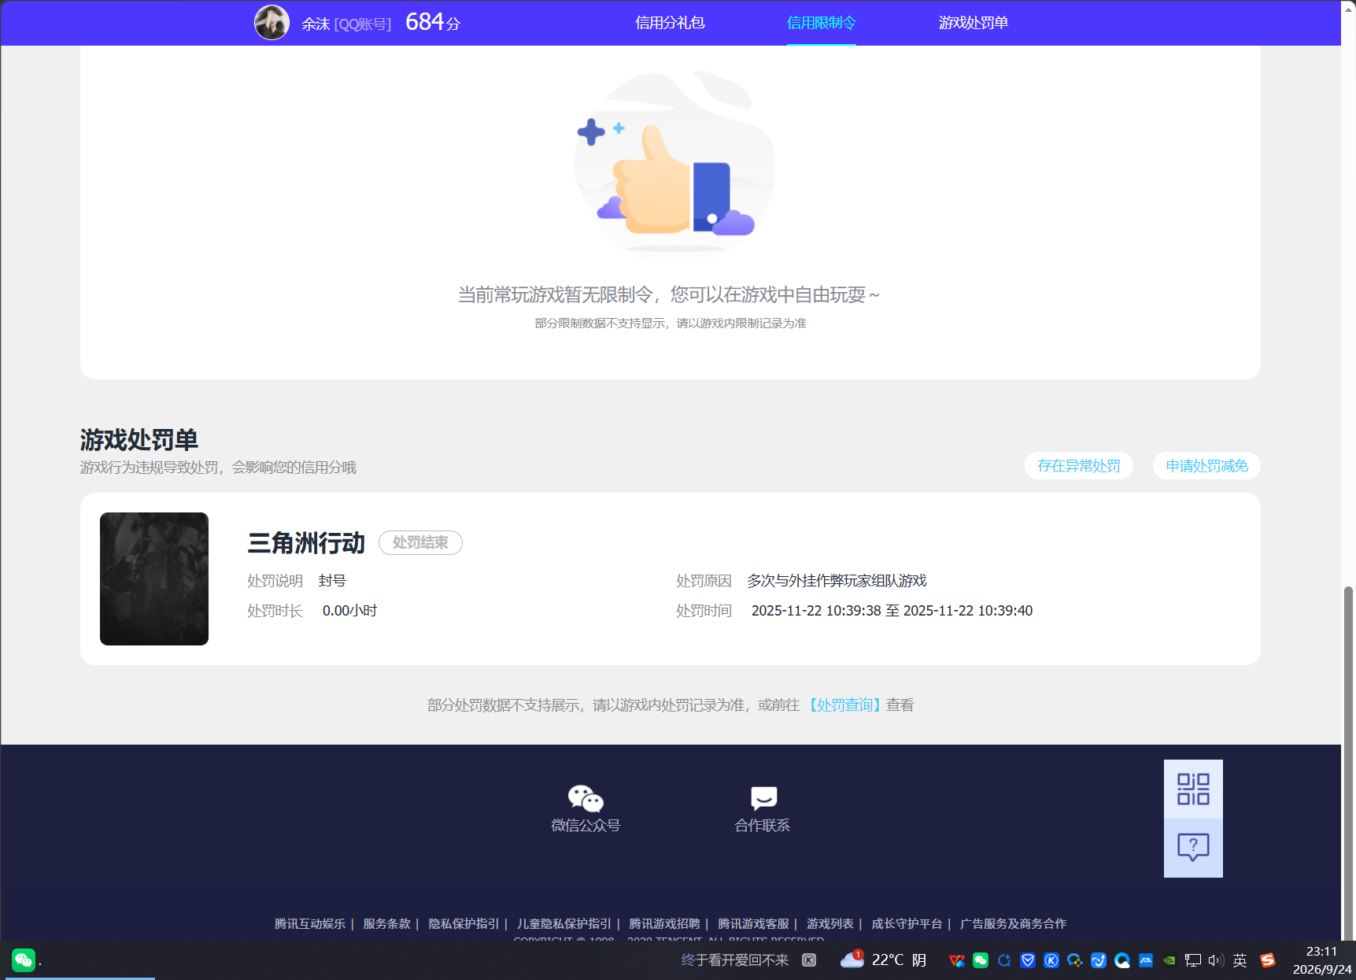Click the blue circular K tray icon
Image resolution: width=1356 pixels, height=980 pixels.
point(1051,960)
